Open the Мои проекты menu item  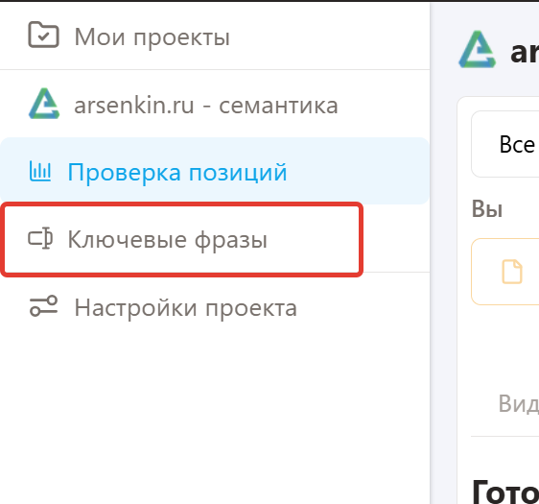coord(152,36)
